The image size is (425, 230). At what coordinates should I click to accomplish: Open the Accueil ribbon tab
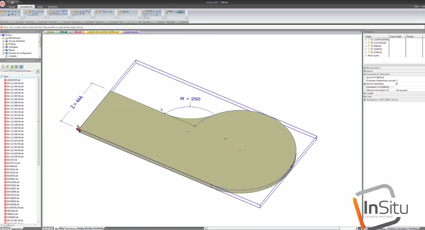(12, 7)
